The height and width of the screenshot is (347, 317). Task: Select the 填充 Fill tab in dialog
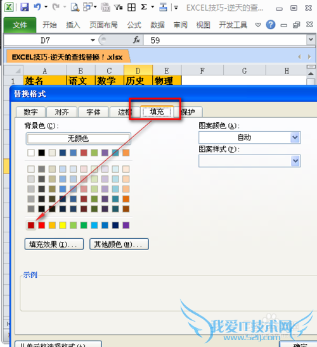click(157, 111)
